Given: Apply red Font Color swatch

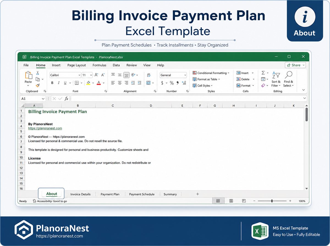Looking at the screenshot, I should pyautogui.click(x=99, y=83).
